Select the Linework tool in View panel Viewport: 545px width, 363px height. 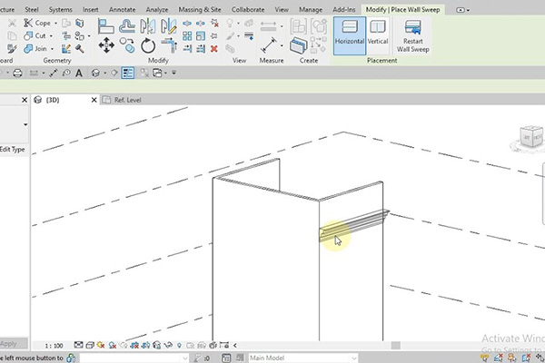tap(249, 35)
